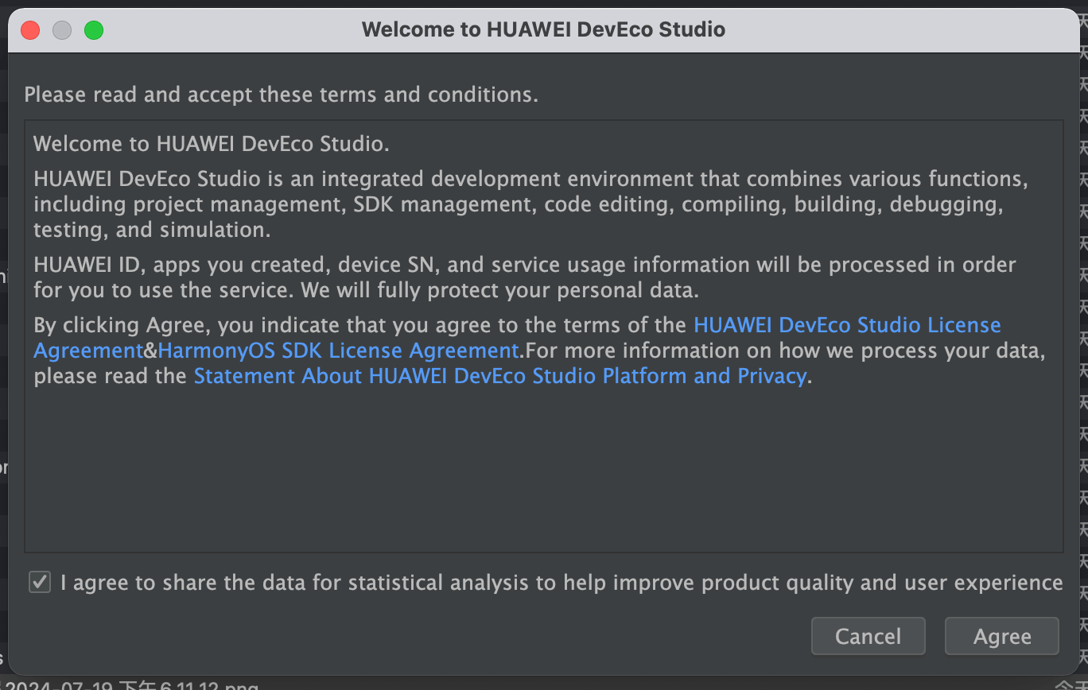This screenshot has height=690, width=1088.
Task: Click the gray minimize window button
Action: coord(62,31)
